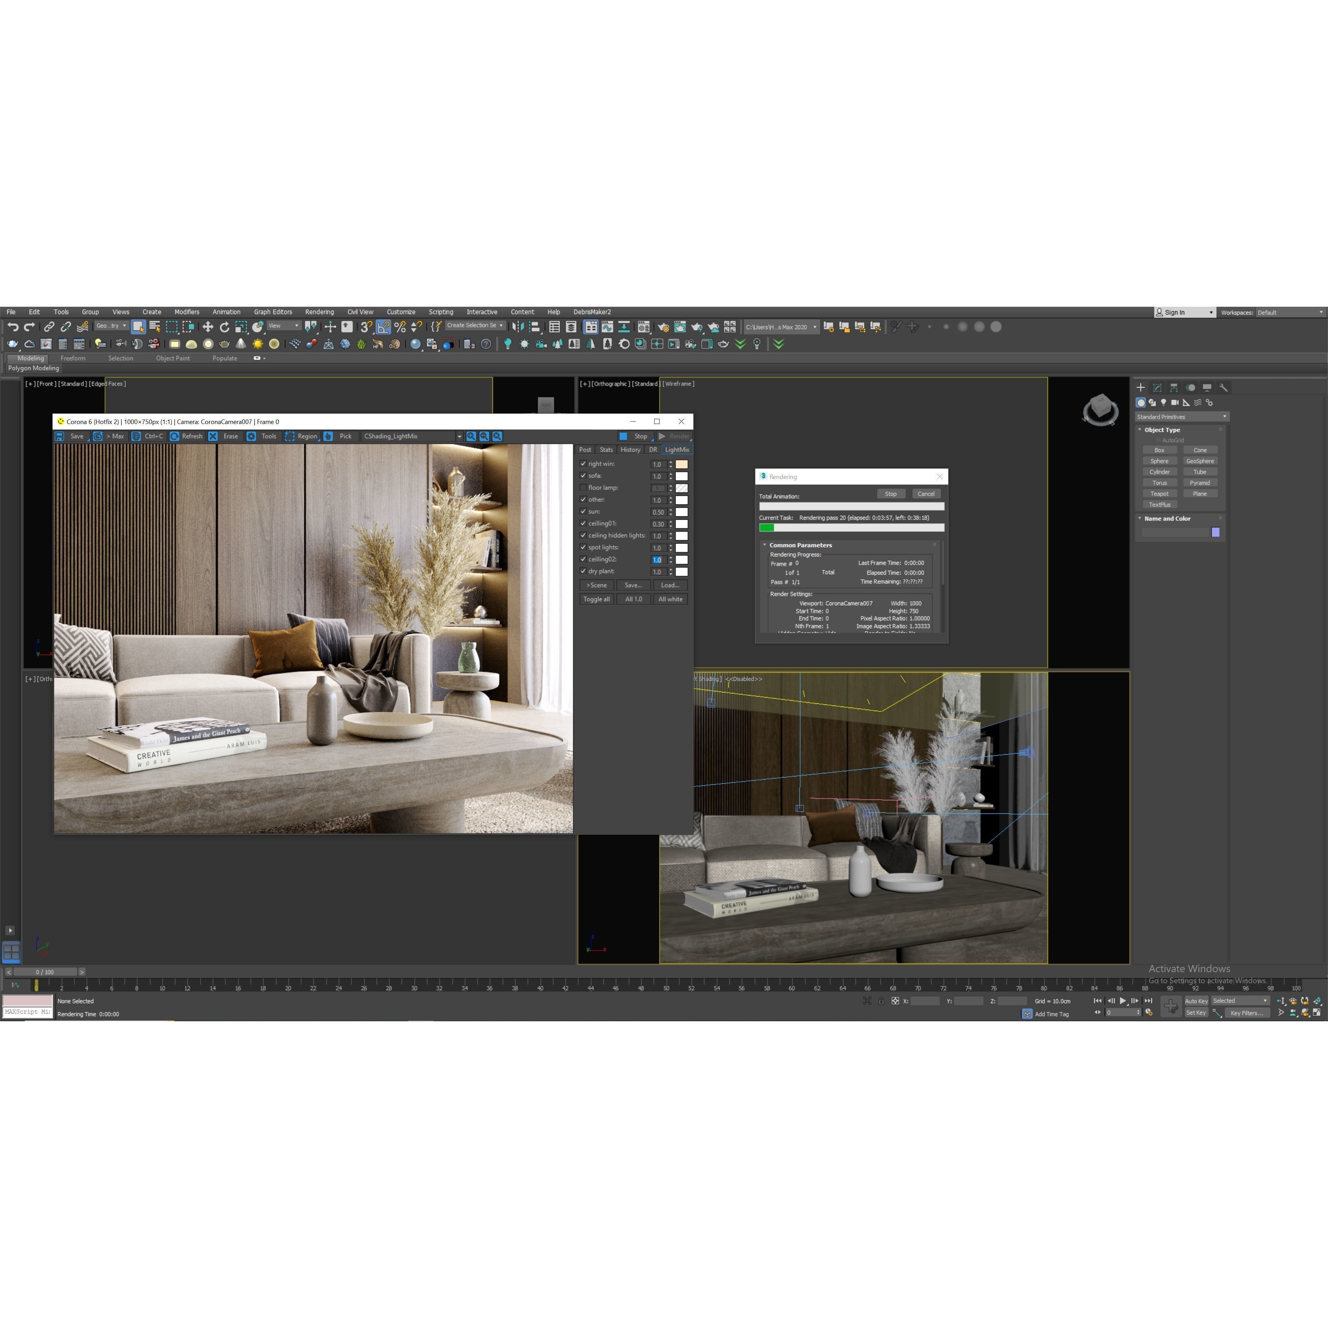Select the Select and Move tool

coord(207,326)
